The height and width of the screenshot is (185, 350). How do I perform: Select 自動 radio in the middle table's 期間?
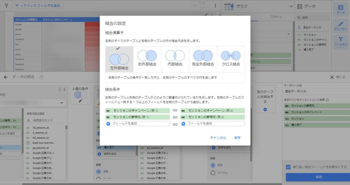tap(99, 172)
